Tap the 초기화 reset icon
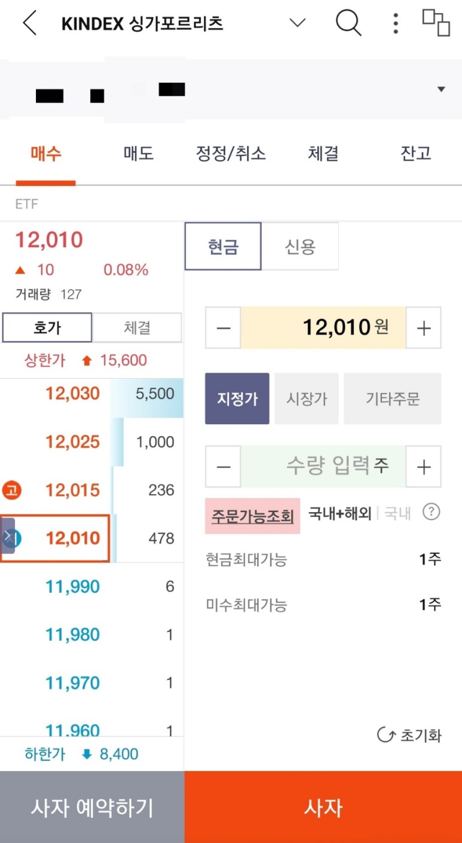This screenshot has width=462, height=843. tap(409, 735)
